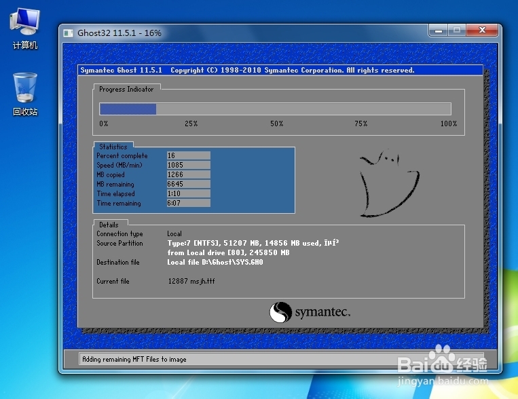Click the Progress Indicator label

click(x=126, y=89)
